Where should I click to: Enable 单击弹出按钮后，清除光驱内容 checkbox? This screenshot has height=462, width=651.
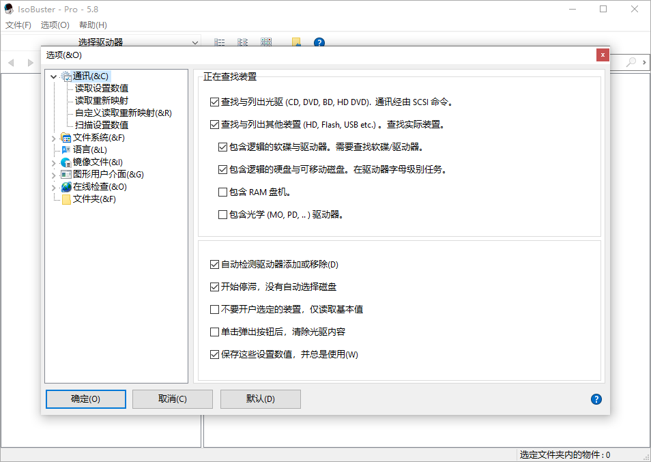click(214, 332)
